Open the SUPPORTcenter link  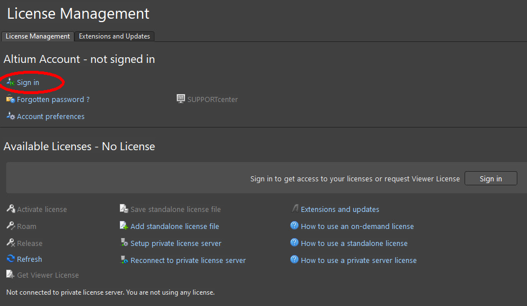[x=212, y=100]
